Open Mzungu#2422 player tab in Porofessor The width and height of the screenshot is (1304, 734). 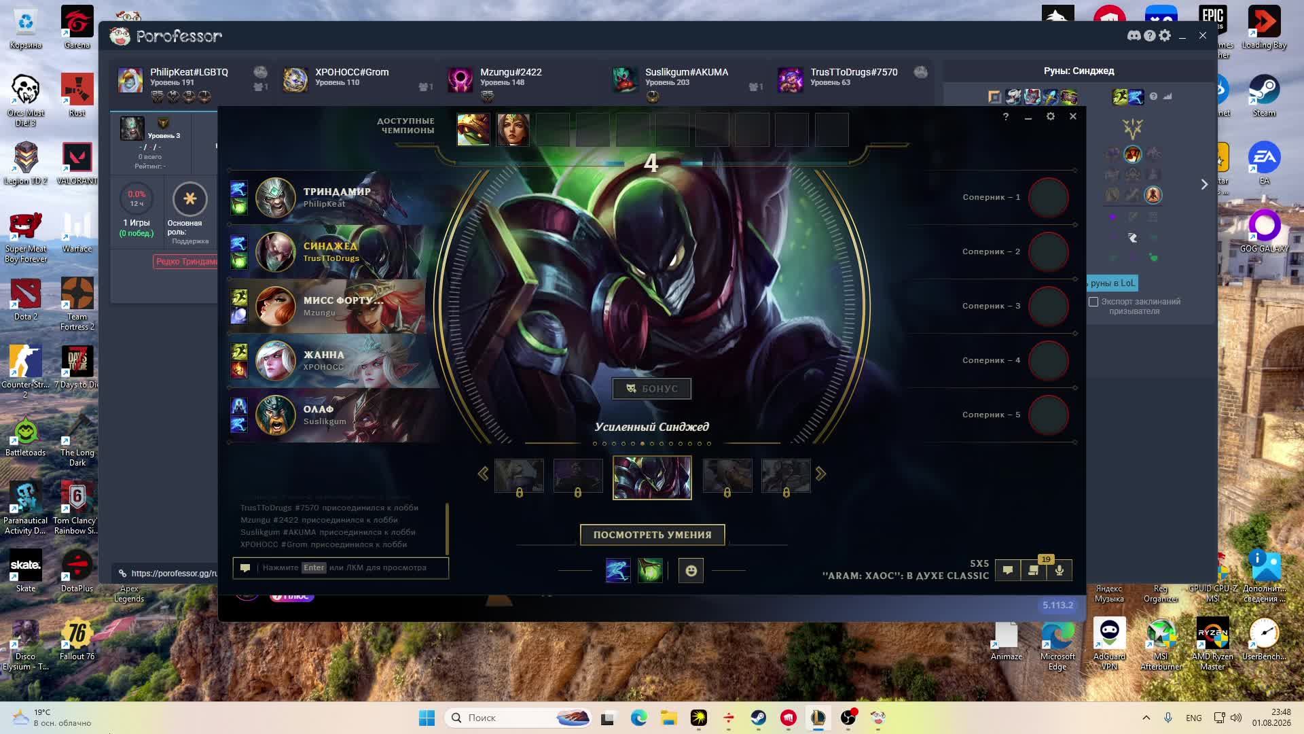point(523,83)
